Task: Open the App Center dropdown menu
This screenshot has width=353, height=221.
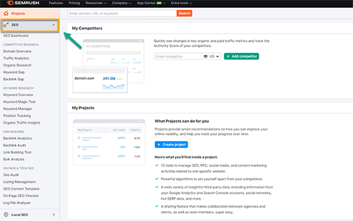Action: 151,3
